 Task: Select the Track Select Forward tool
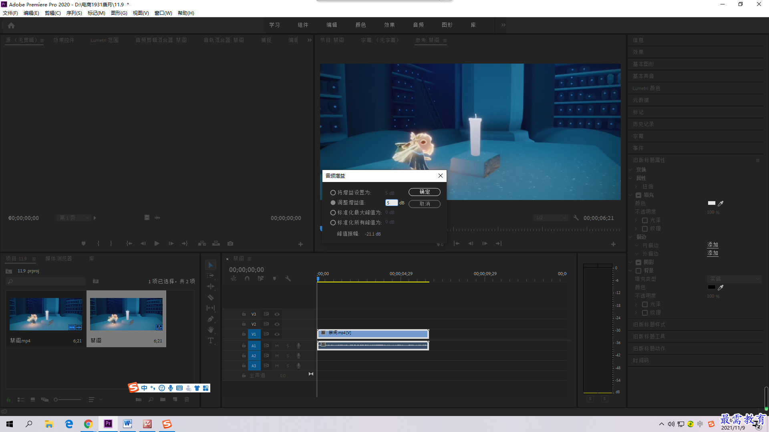pos(211,276)
